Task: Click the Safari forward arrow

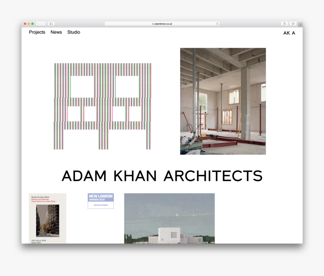Action: (43, 24)
